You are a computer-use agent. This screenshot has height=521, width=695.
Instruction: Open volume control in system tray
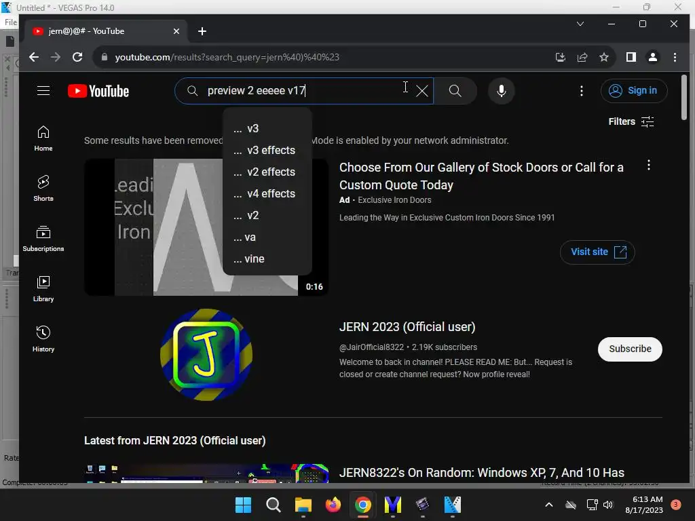[x=608, y=505]
